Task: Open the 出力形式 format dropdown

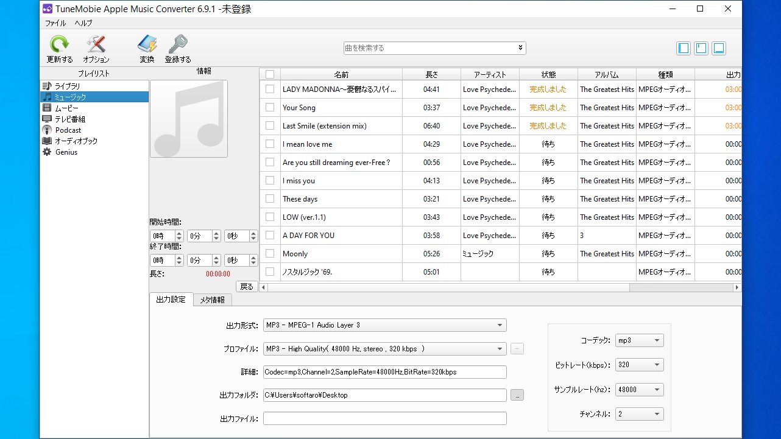Action: point(384,325)
